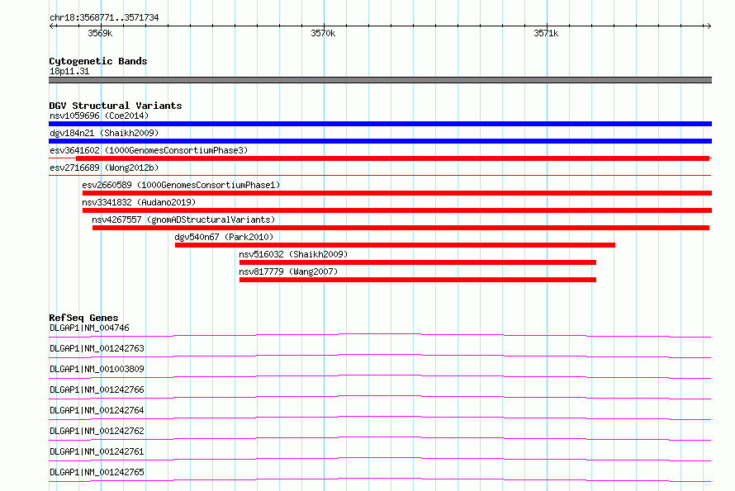Click the 18p11.31 band label

click(69, 71)
